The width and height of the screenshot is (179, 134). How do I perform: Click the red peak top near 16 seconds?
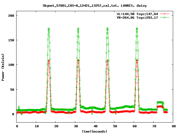point(49,60)
